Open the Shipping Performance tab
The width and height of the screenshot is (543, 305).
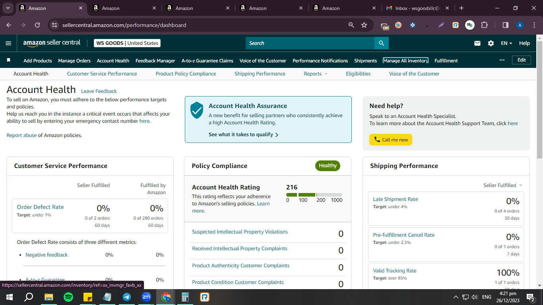(260, 74)
